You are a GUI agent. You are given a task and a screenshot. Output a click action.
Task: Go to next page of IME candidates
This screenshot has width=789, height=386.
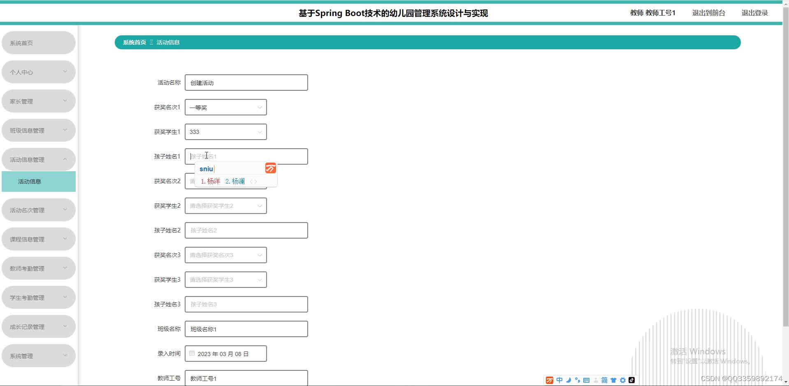coord(256,182)
